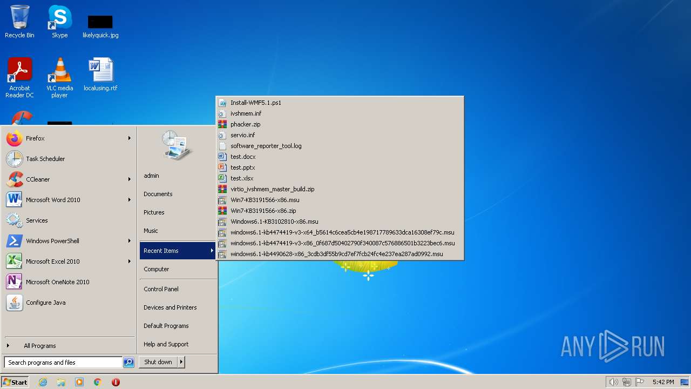Expand the Firefox jump list arrow
Viewport: 691px width, 389px height.
[x=129, y=138]
